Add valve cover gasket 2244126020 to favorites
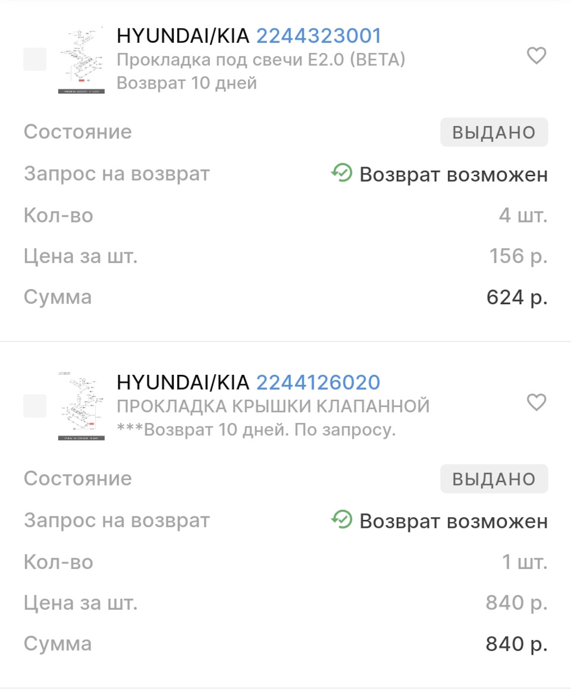Image resolution: width=571 pixels, height=695 pixels. [x=537, y=403]
